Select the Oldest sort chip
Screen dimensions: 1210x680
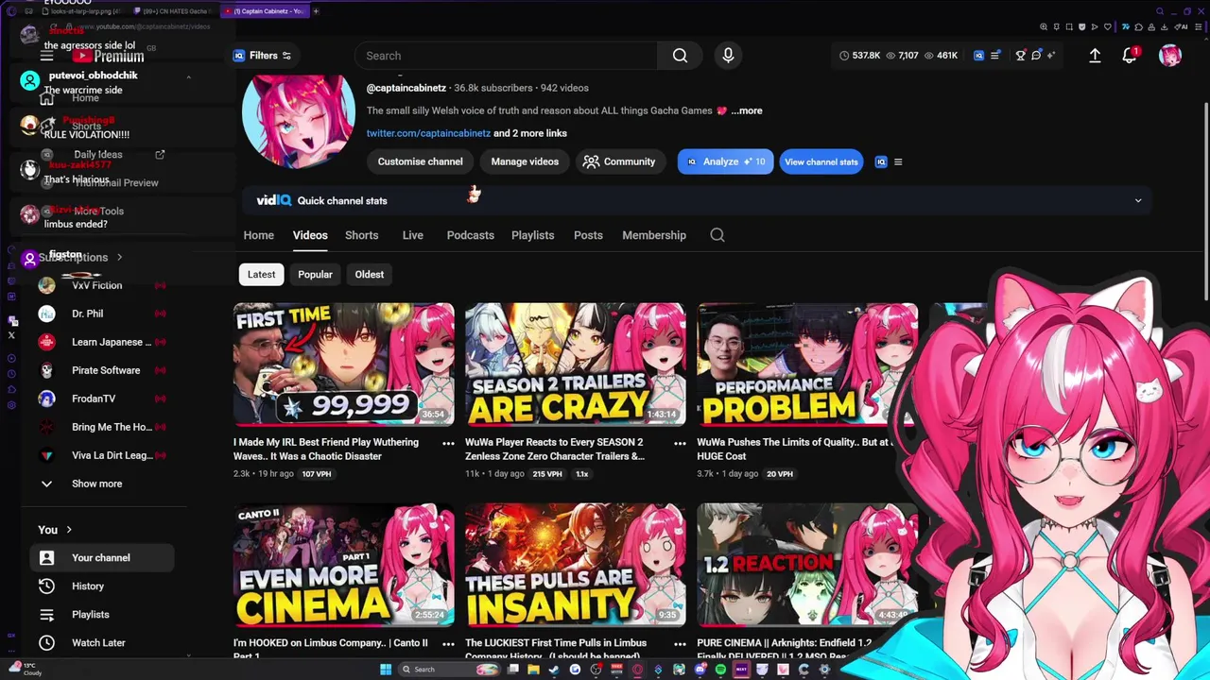coord(370,274)
